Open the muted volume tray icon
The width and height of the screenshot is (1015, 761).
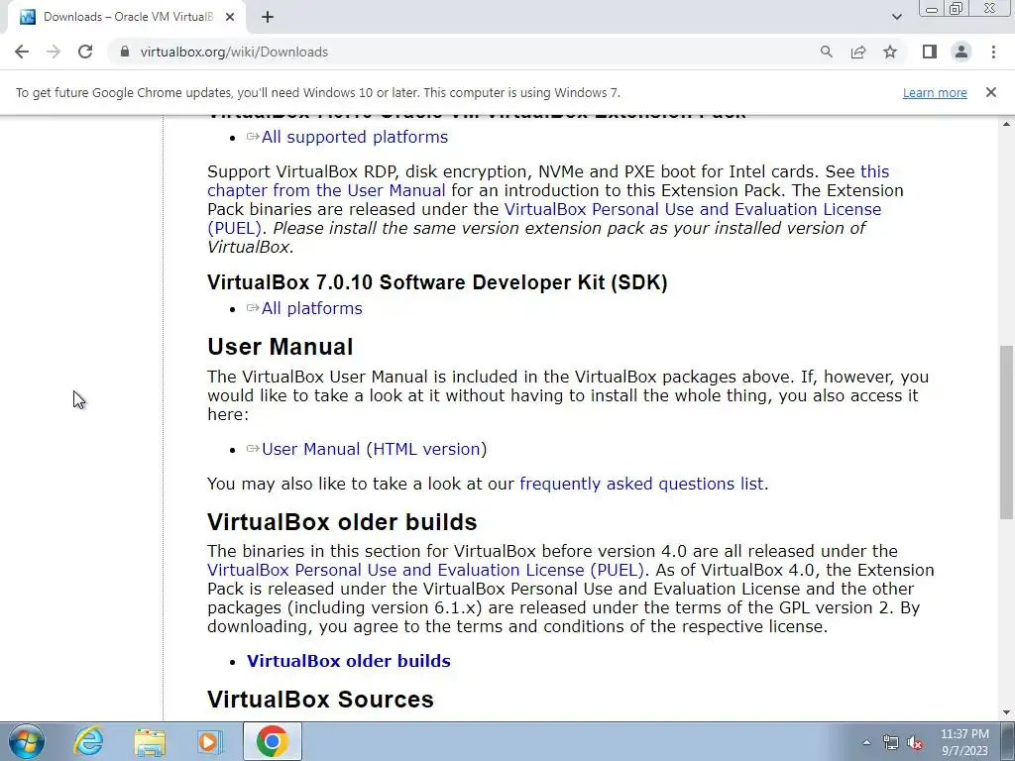pos(915,742)
